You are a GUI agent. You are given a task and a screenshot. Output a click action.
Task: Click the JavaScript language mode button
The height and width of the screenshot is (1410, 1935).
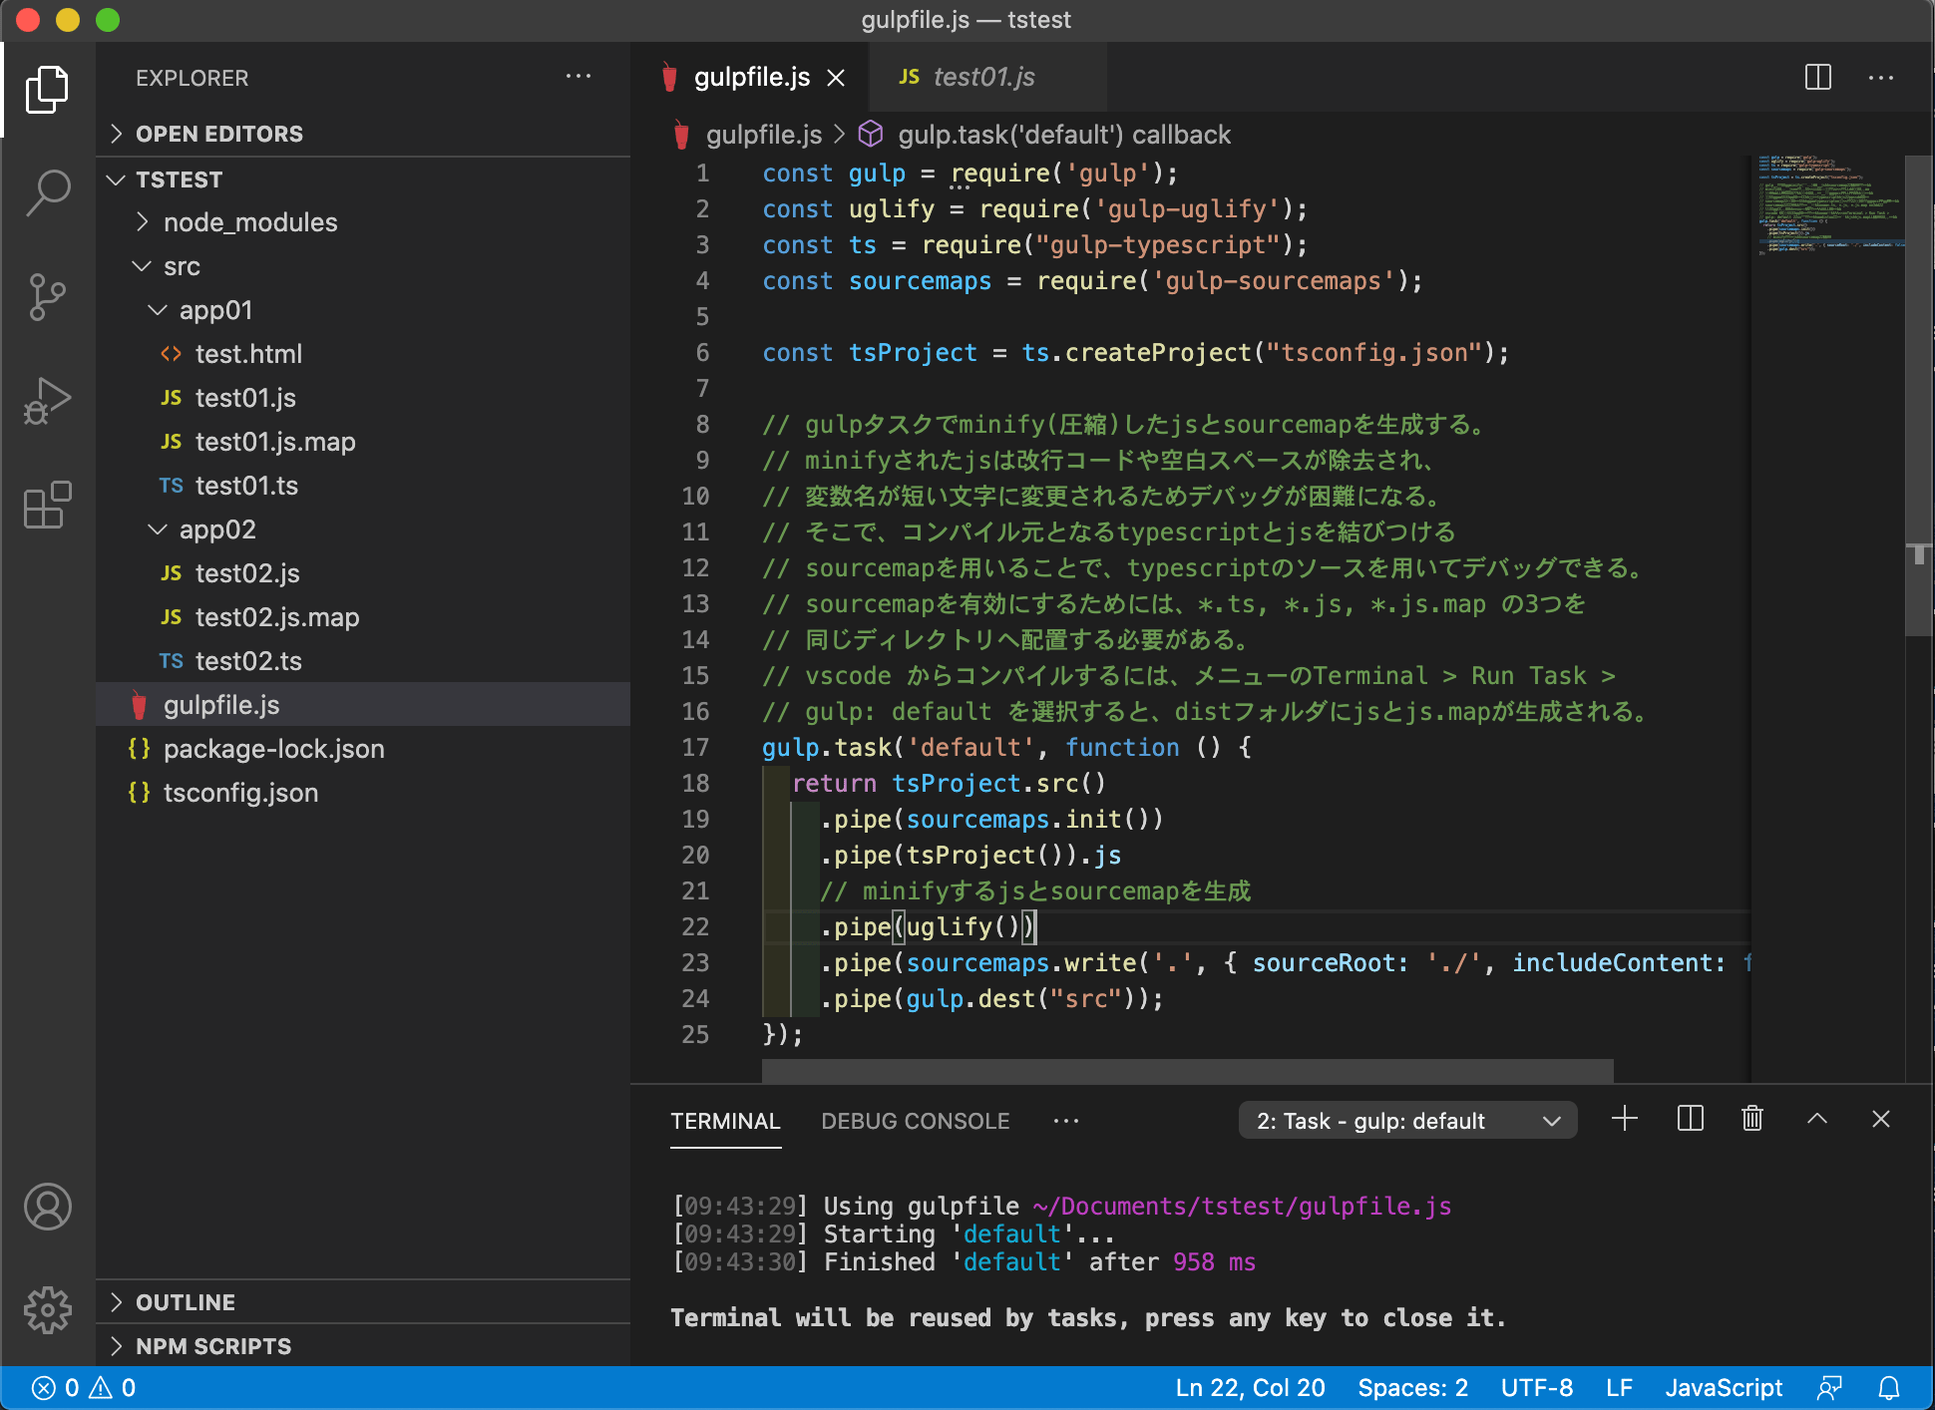pos(1723,1388)
